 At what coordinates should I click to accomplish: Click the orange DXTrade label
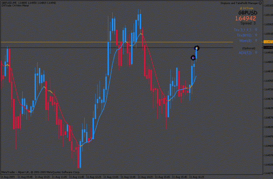pyautogui.click(x=246, y=8)
